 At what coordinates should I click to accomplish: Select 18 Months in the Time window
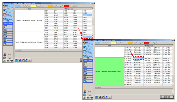pos(158,65)
